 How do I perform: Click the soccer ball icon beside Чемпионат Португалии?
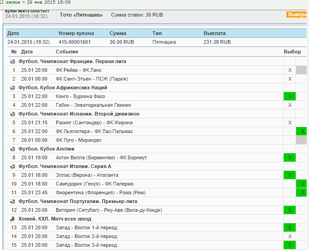12,201
